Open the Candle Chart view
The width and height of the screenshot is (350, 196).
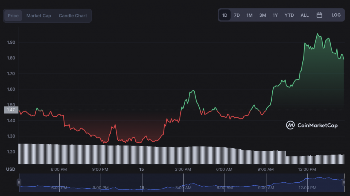73,16
